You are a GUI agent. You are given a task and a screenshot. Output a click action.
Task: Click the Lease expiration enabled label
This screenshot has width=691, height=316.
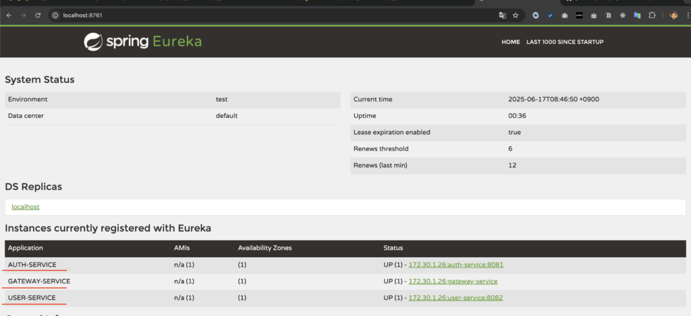pyautogui.click(x=392, y=133)
